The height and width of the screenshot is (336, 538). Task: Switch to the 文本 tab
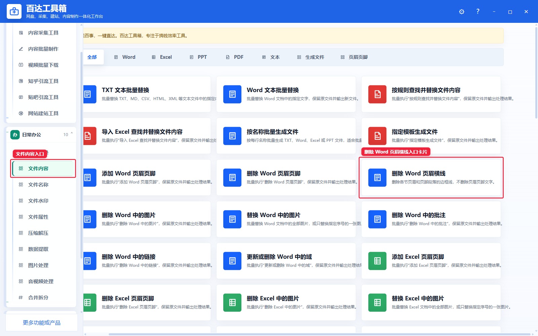pyautogui.click(x=271, y=57)
